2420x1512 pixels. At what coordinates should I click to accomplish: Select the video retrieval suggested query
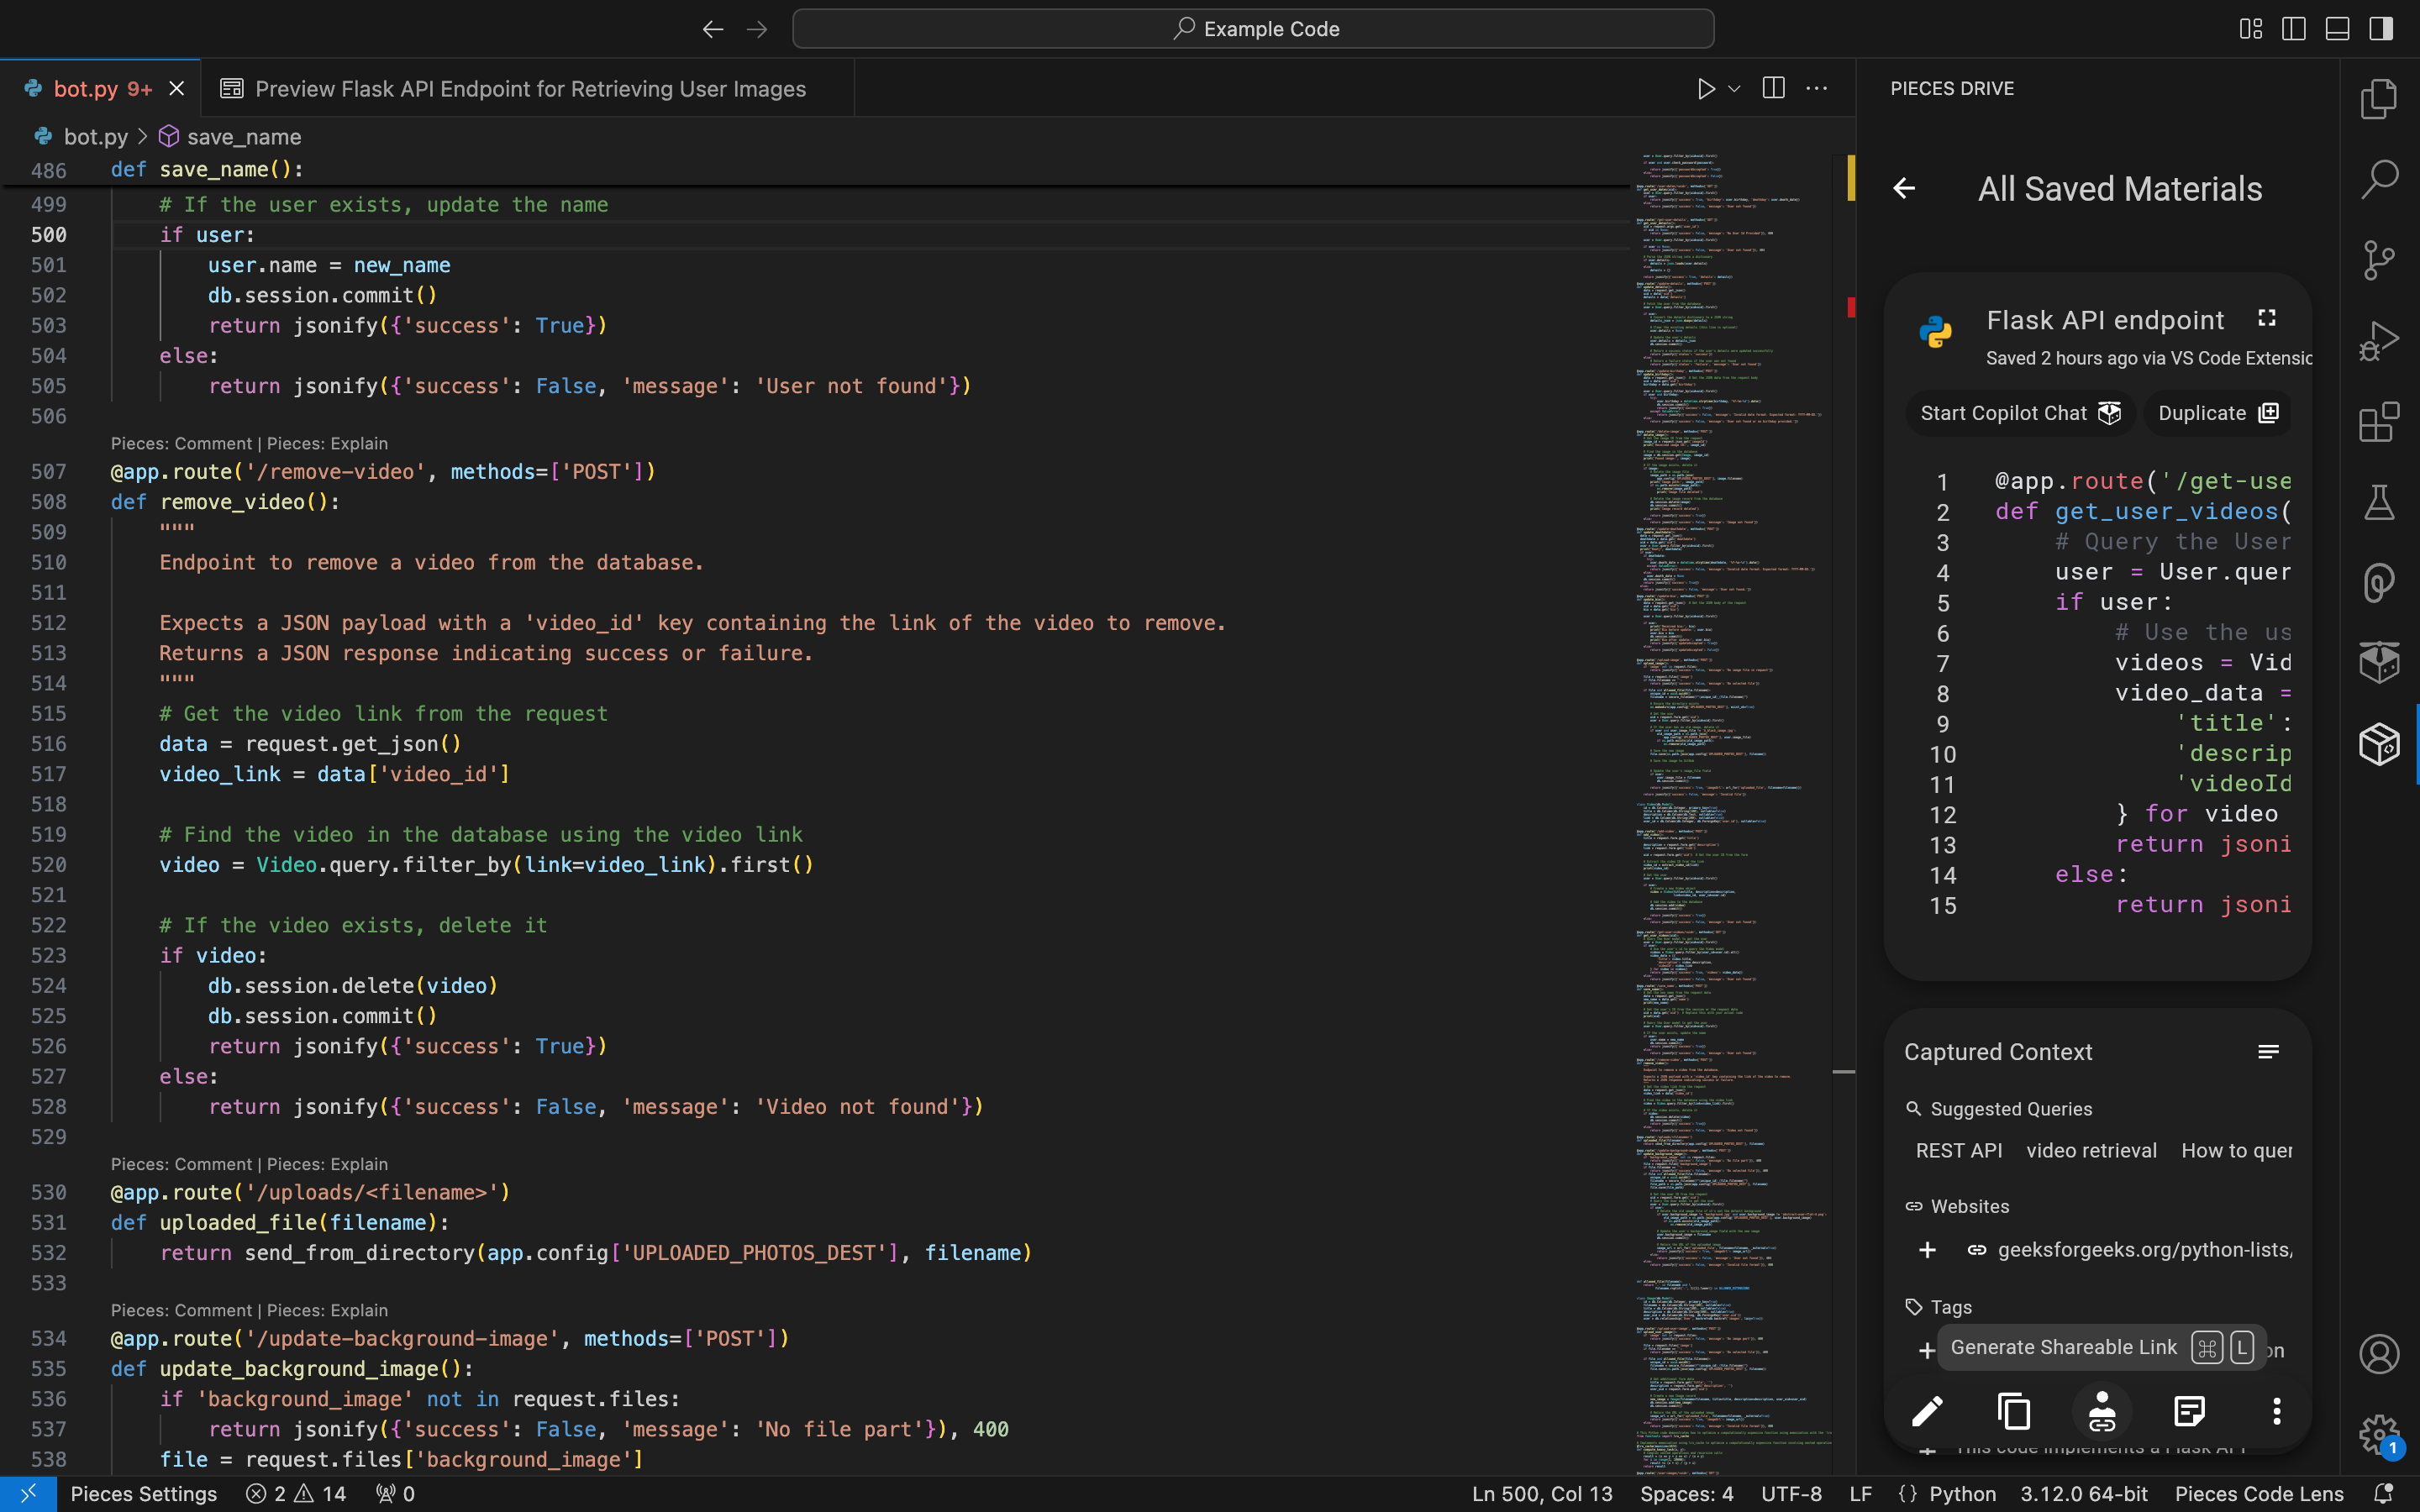[2091, 1150]
